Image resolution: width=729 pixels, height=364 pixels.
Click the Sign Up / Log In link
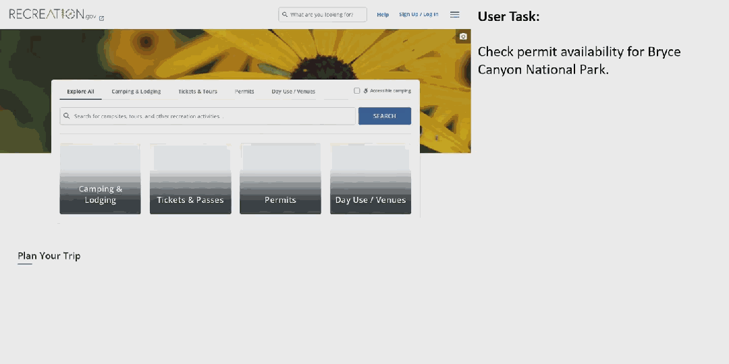click(x=418, y=14)
